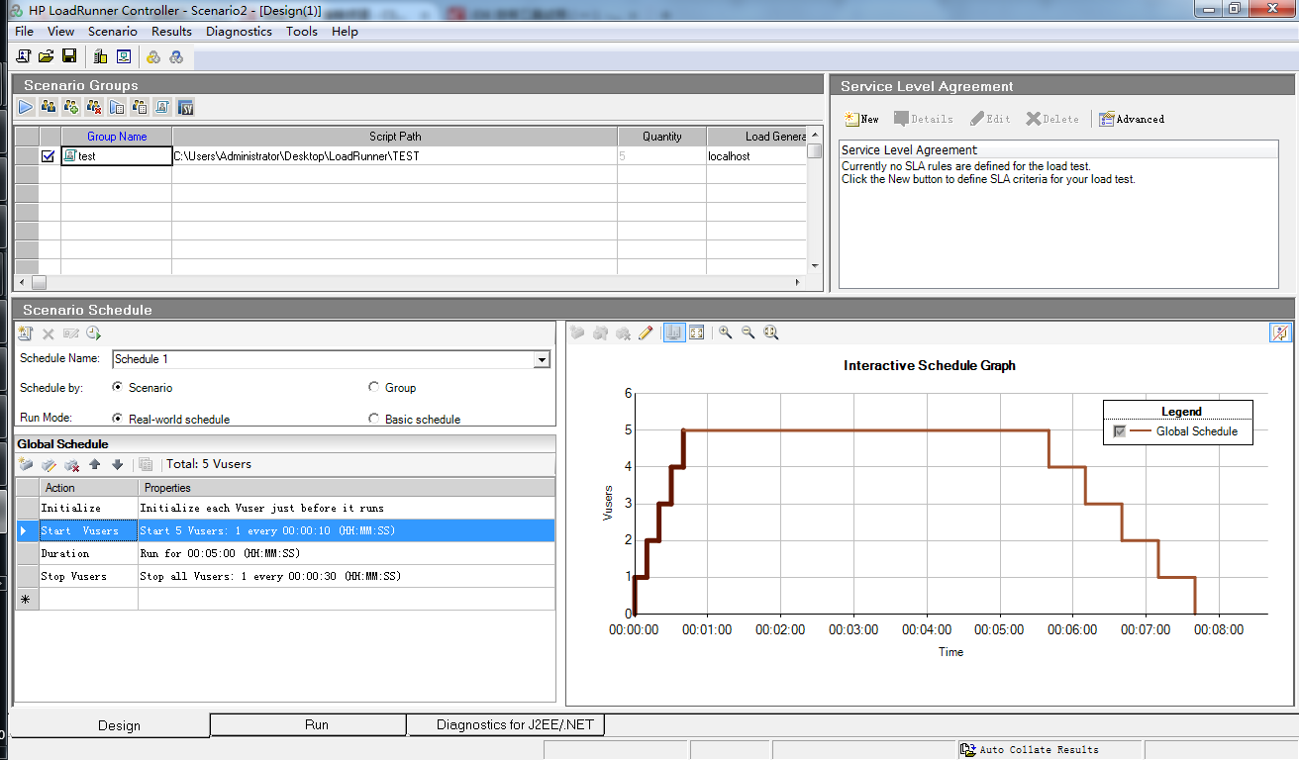Move the action up with the arrow icon
The image size is (1299, 760).
95,464
